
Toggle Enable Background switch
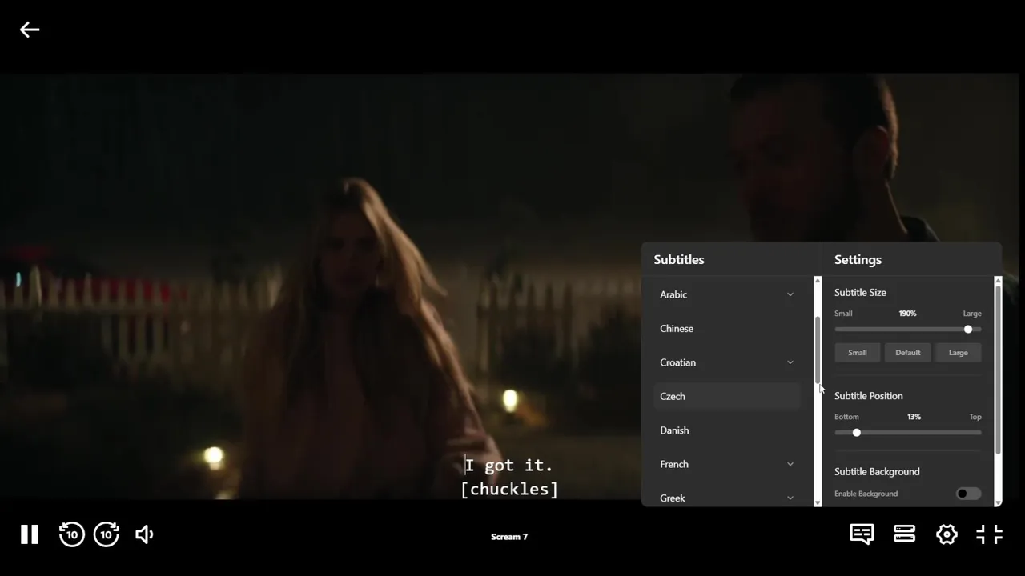(x=968, y=494)
